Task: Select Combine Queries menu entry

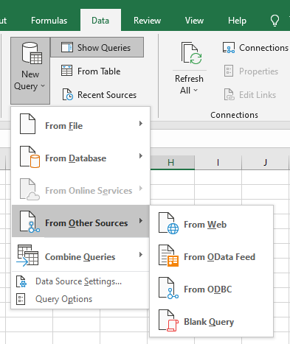Action: point(80,255)
